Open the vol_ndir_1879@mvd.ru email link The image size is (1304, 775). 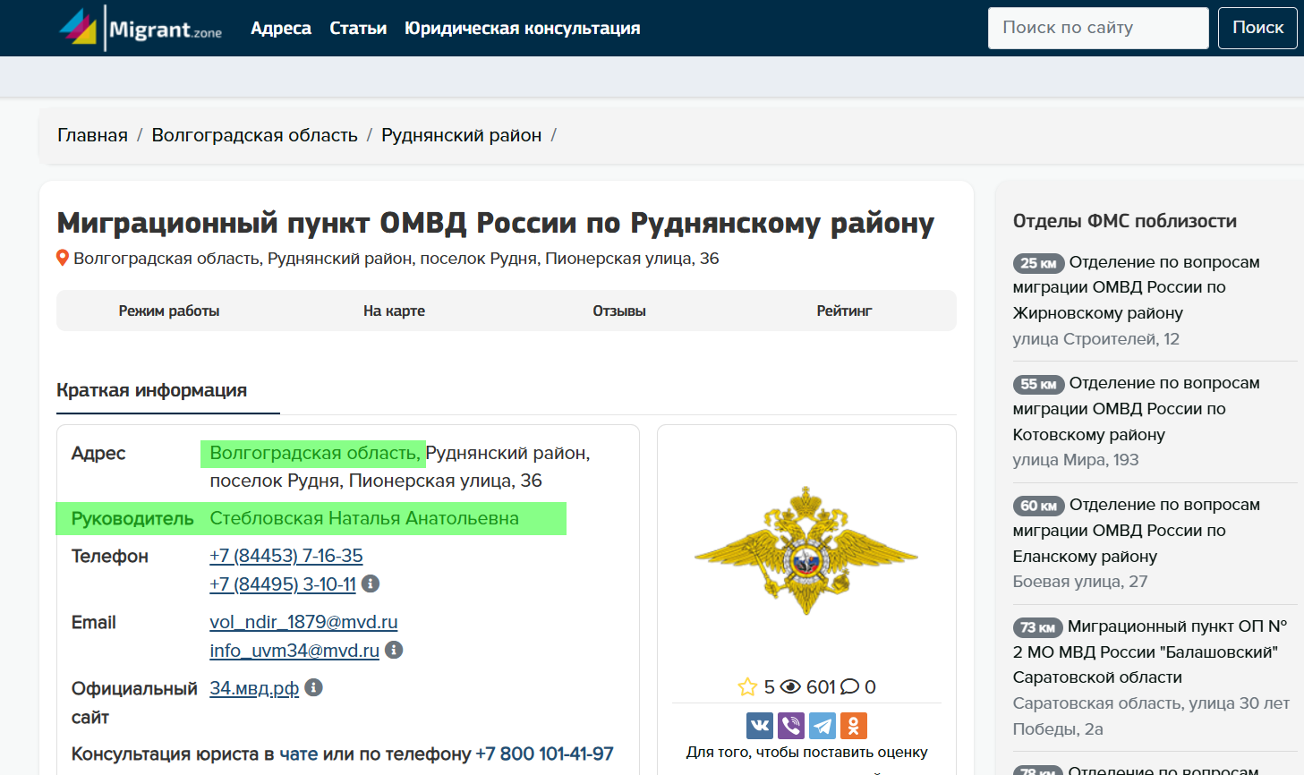[303, 622]
